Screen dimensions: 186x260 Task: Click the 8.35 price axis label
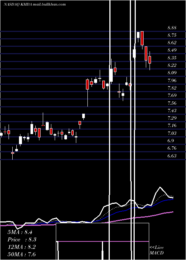(x=172, y=58)
